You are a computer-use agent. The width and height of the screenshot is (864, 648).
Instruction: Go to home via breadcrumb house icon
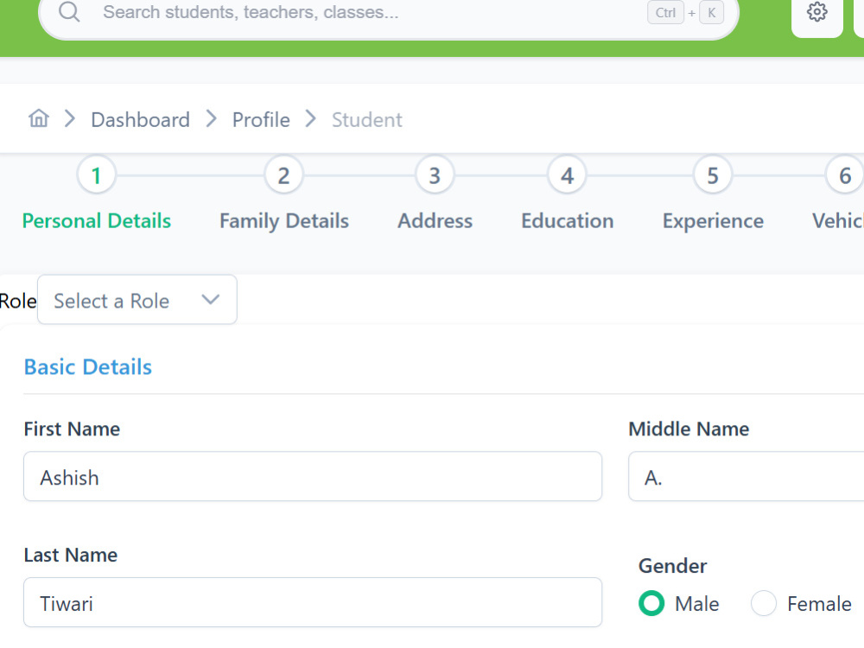point(39,118)
